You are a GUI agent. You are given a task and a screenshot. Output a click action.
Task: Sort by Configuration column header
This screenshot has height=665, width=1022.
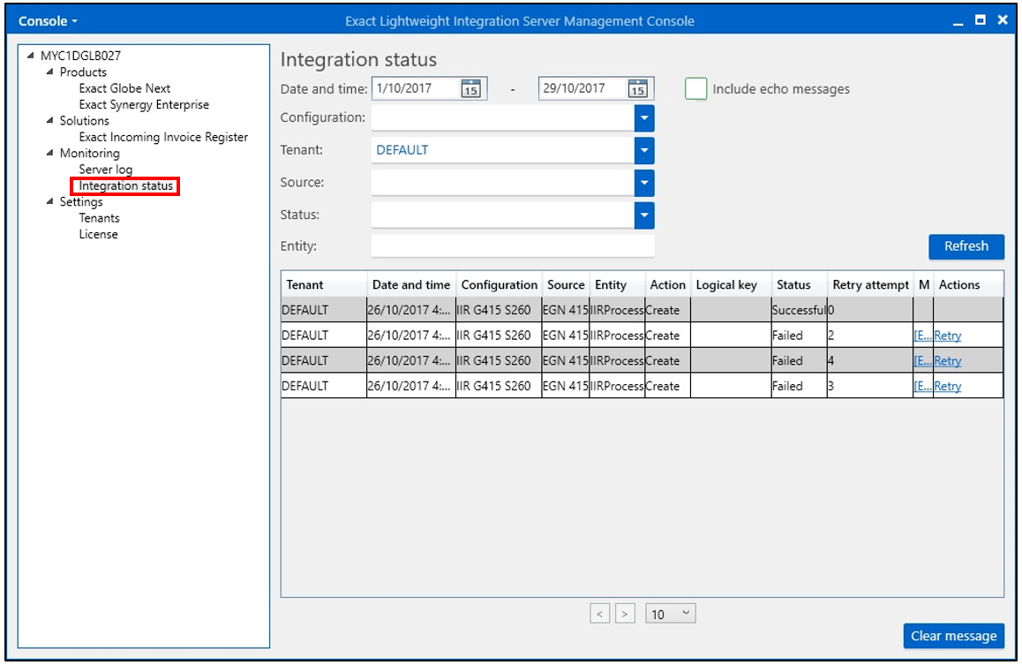[500, 285]
